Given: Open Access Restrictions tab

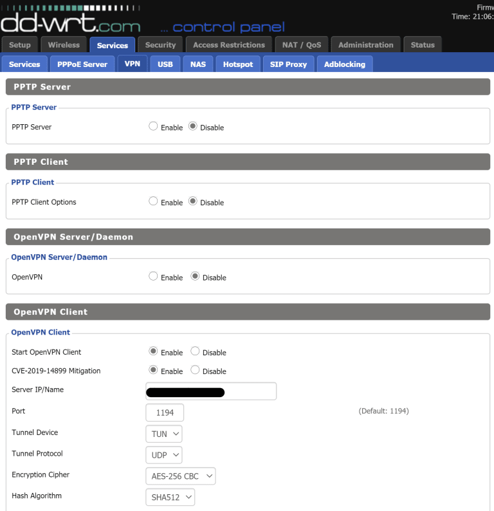Looking at the screenshot, I should 229,44.
